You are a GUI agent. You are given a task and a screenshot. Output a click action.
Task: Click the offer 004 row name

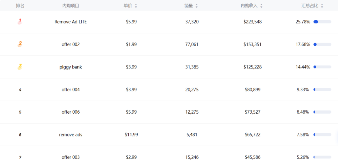pos(71,90)
